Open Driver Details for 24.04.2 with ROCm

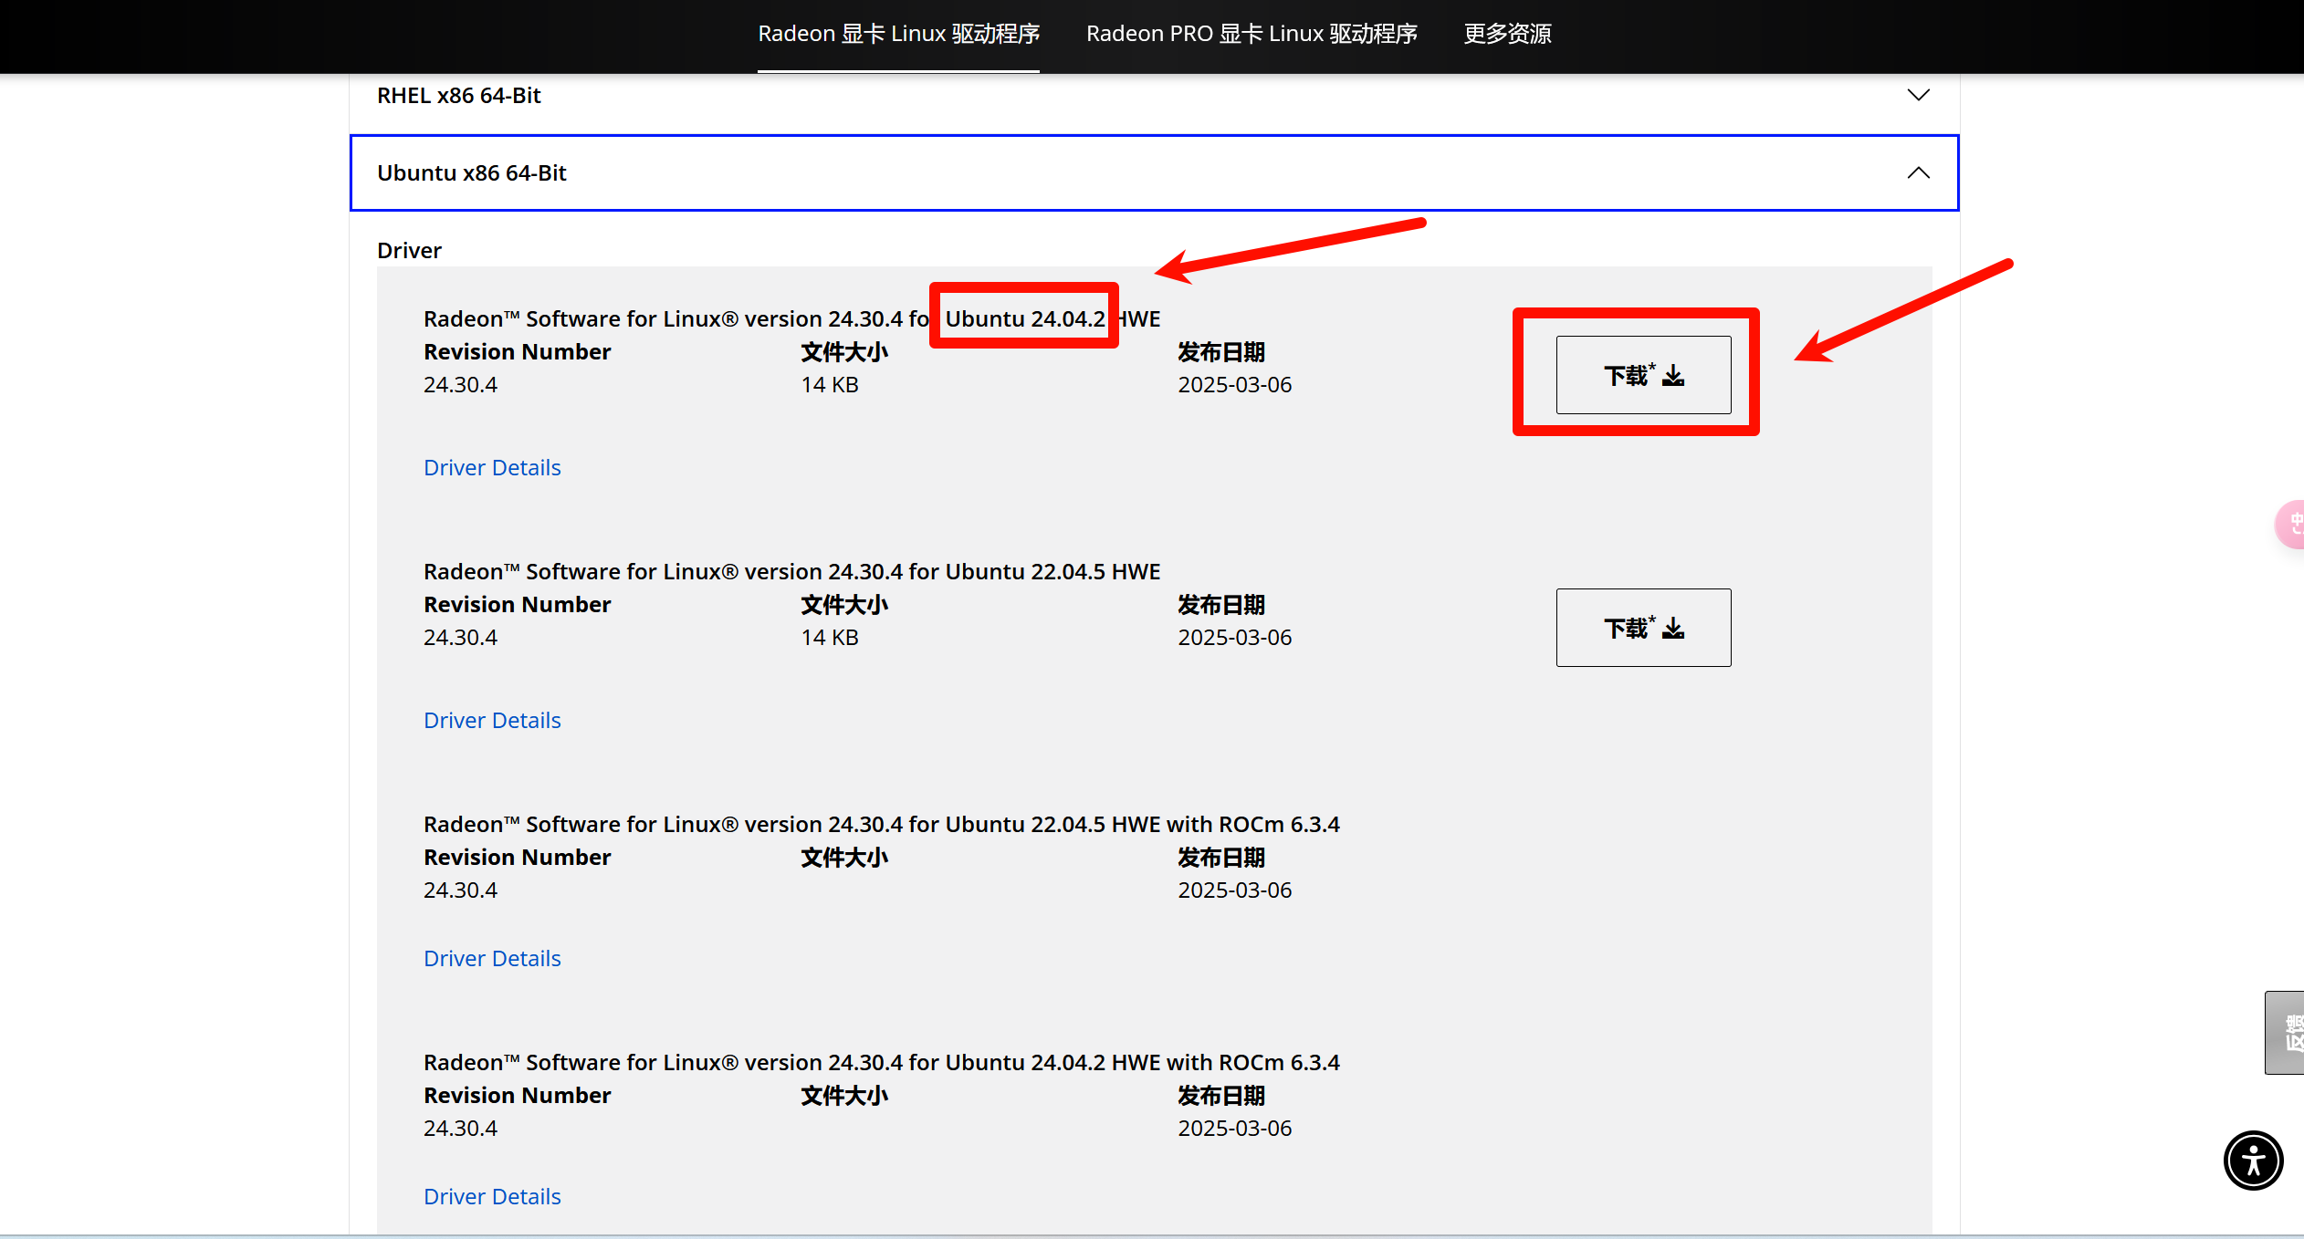(492, 1196)
